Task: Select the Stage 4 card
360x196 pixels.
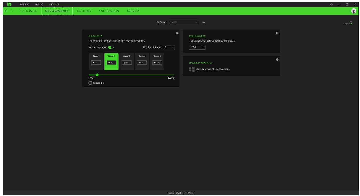Action: pos(142,61)
